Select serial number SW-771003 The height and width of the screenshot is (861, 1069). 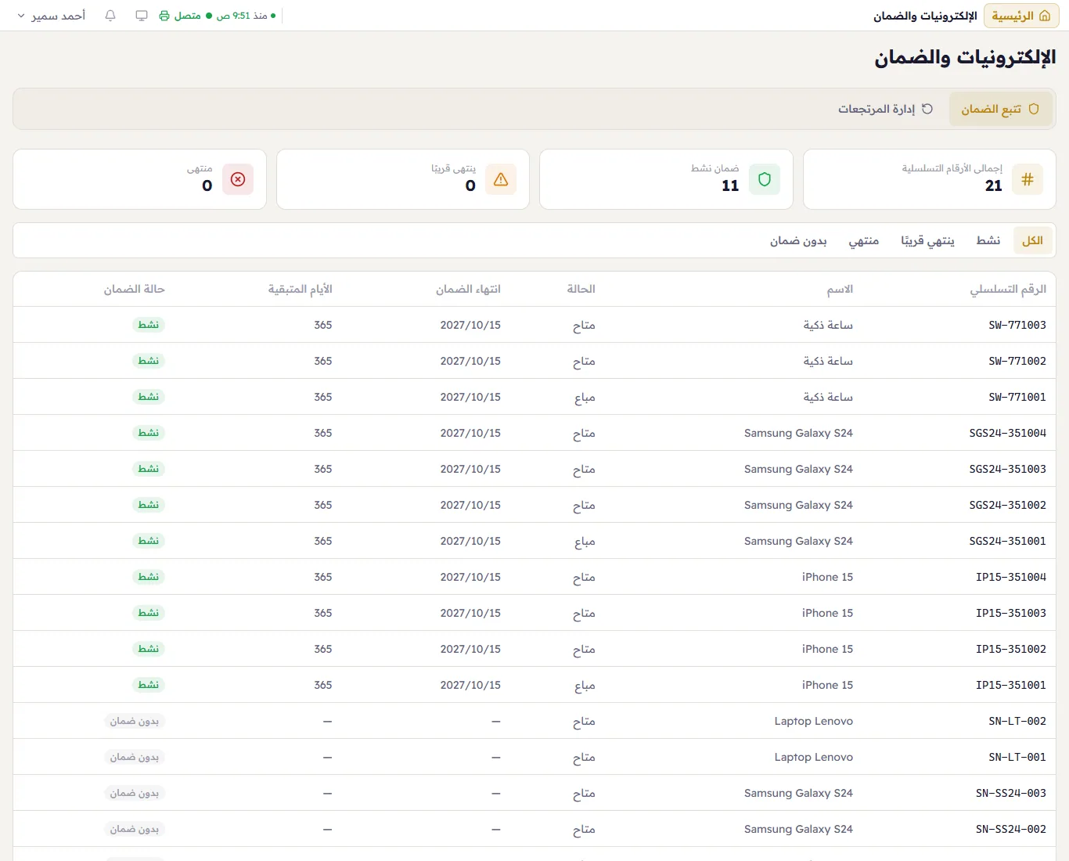(1017, 325)
